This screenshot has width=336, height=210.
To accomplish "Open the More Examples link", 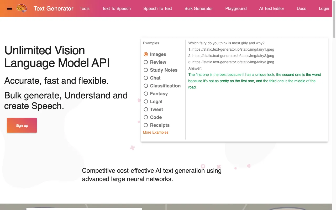I will pos(156,132).
